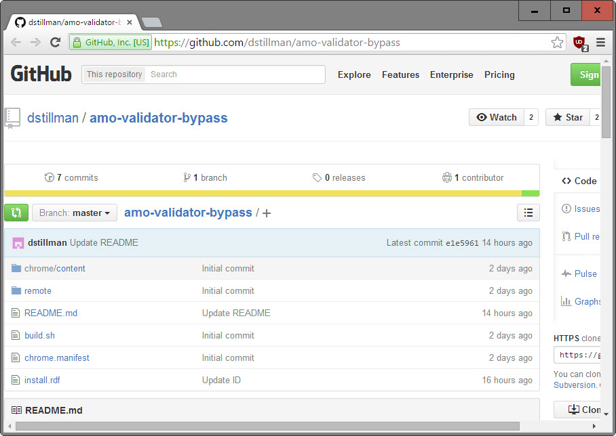The image size is (616, 436).
Task: Open a new browser tab
Action: pyautogui.click(x=152, y=23)
